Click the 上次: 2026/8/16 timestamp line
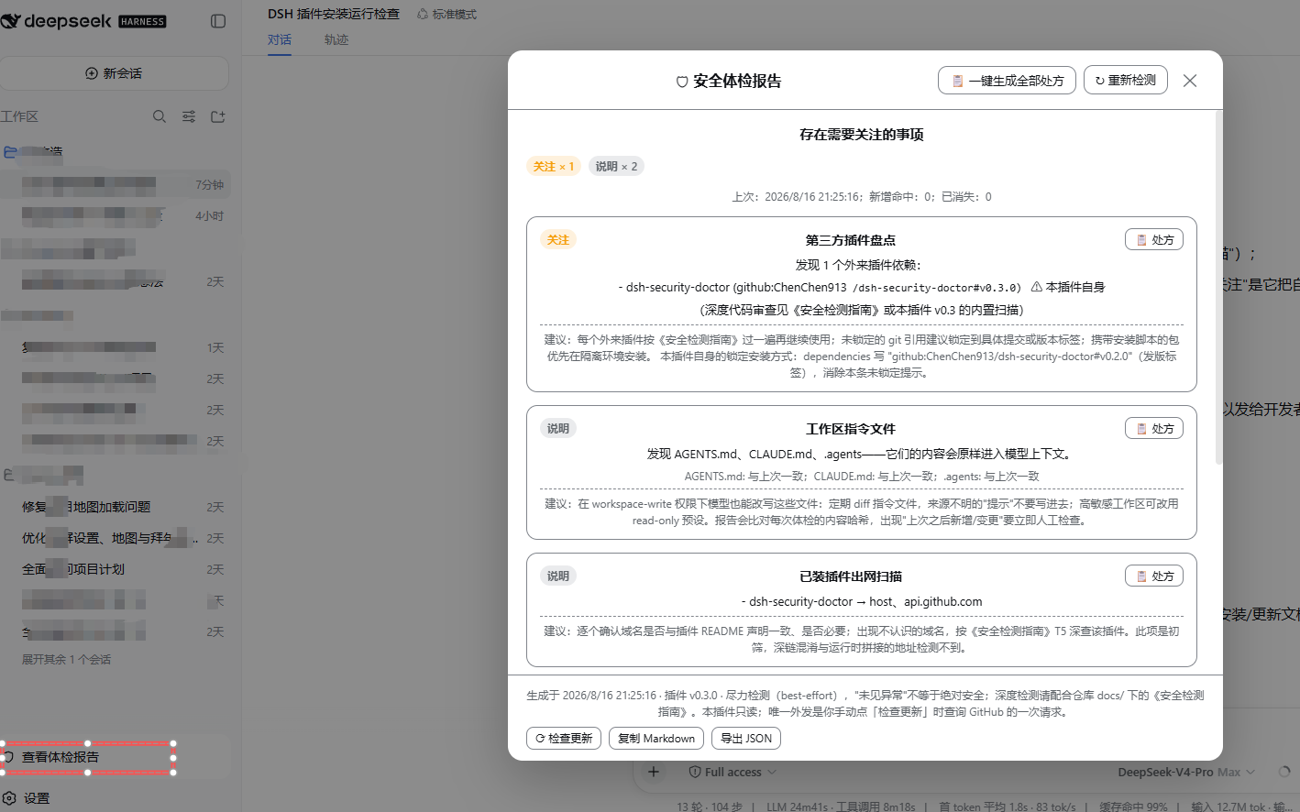Screen dimensions: 1300x812 click(862, 196)
